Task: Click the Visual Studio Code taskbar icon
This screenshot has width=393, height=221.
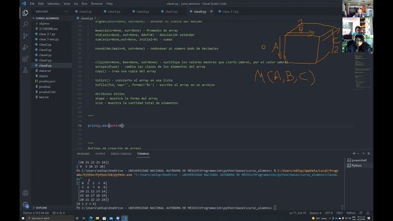Action: pos(125,219)
